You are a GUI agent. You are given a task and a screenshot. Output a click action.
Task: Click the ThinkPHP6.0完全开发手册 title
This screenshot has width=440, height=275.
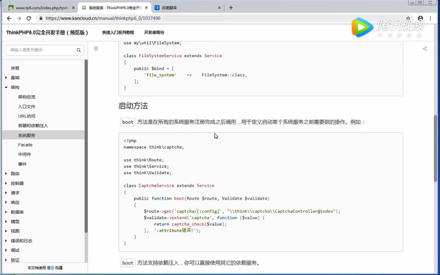tap(47, 32)
